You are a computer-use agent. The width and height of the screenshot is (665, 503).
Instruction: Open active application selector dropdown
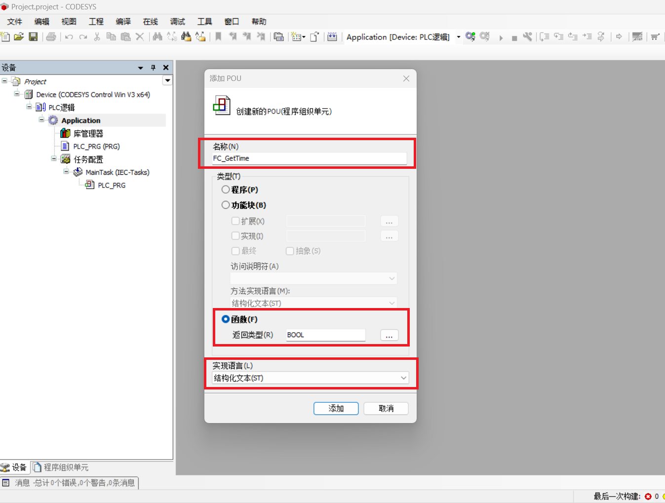458,37
